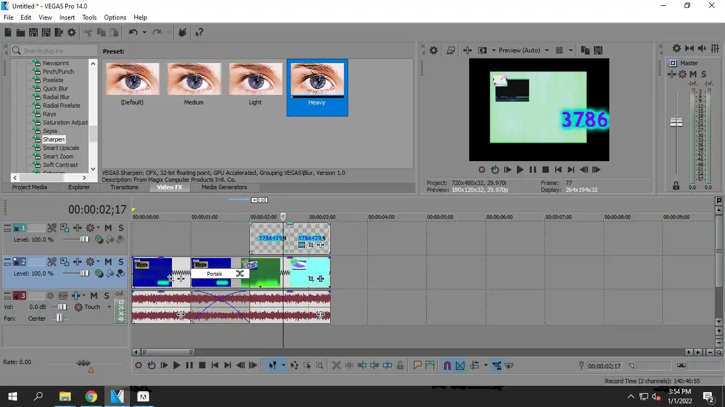Adjust the track 3 Vol slider
Viewport: 725px width, 407px height.
click(62, 307)
